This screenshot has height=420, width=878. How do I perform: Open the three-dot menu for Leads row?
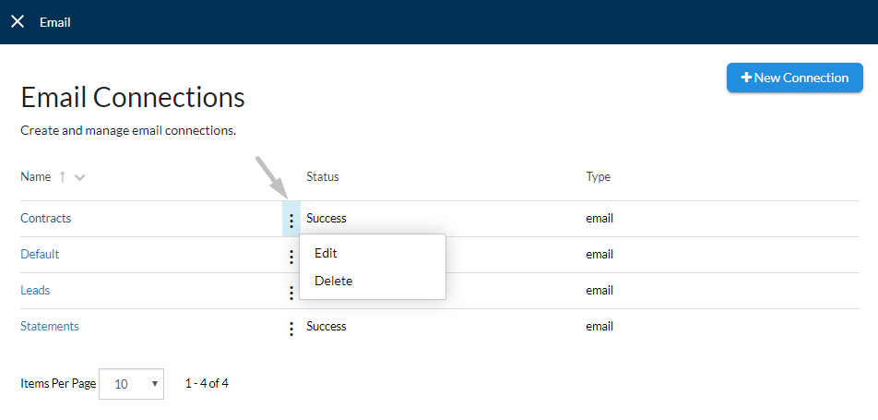tap(291, 293)
